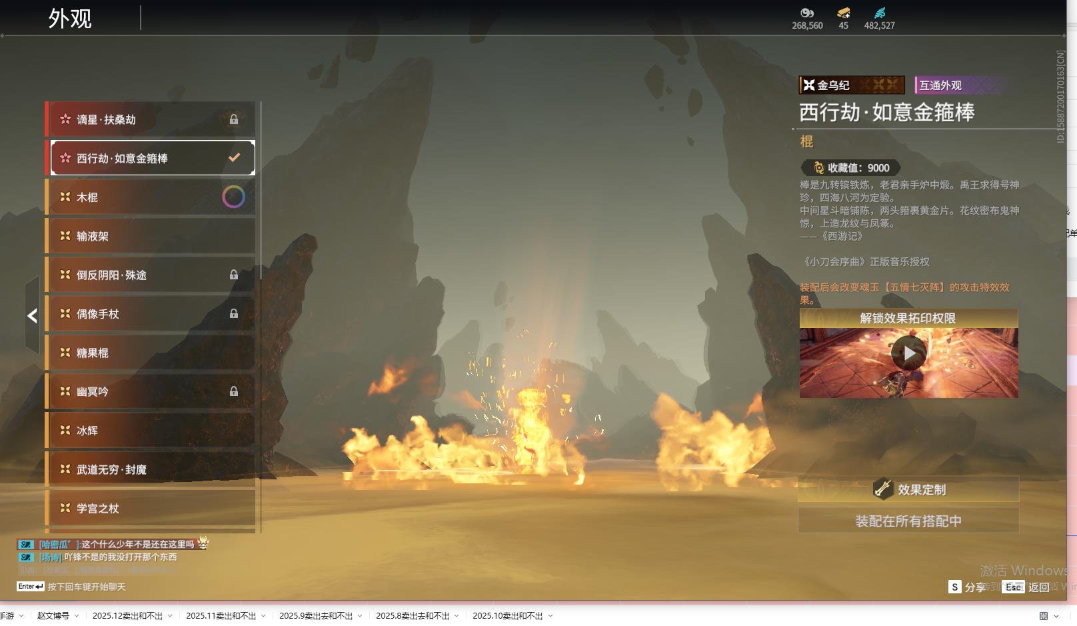
Task: Click the lock icon on 倒反阴阳·殊途
Action: tap(234, 275)
